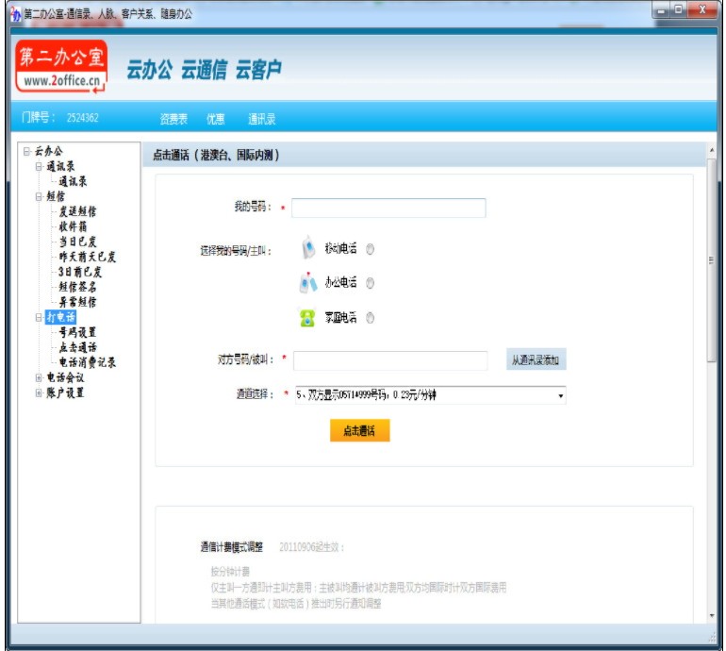Open 3日前已发 in the tree
This screenshot has width=726, height=651.
coord(80,272)
